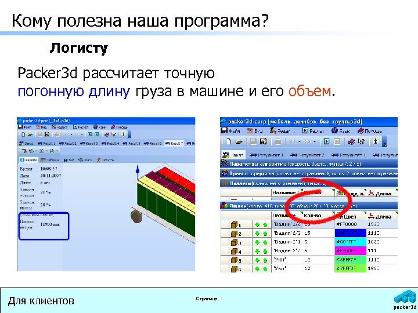Viewport: 418px width, 313px height.
Task: Click New document icon in packer3d-prof toolbar
Action: pyautogui.click(x=23, y=134)
